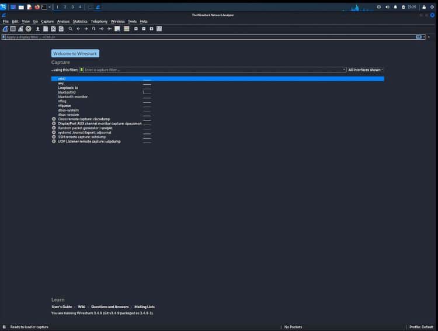Click the start capture shark fin icon
The image size is (438, 331).
[x=5, y=28]
